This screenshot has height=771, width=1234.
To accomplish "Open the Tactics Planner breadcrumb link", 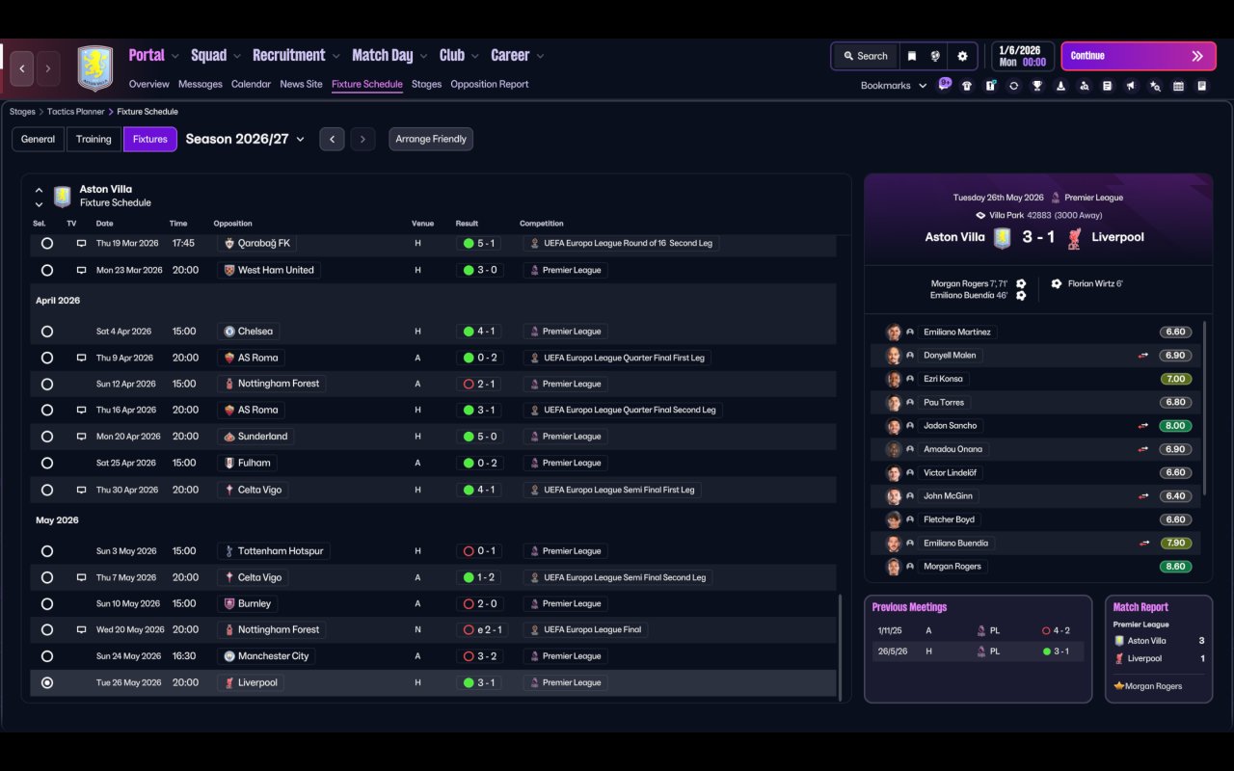I will [x=75, y=112].
